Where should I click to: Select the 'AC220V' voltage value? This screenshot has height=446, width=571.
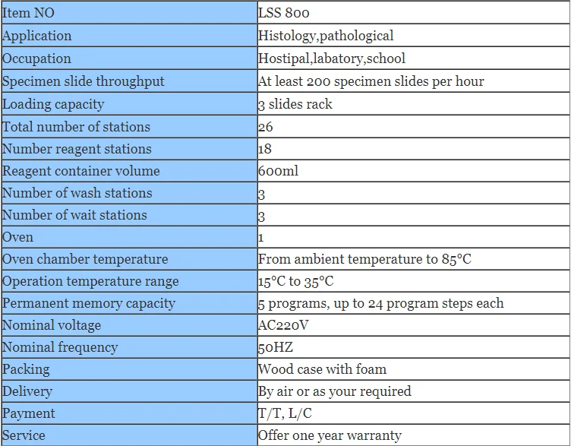pyautogui.click(x=283, y=325)
